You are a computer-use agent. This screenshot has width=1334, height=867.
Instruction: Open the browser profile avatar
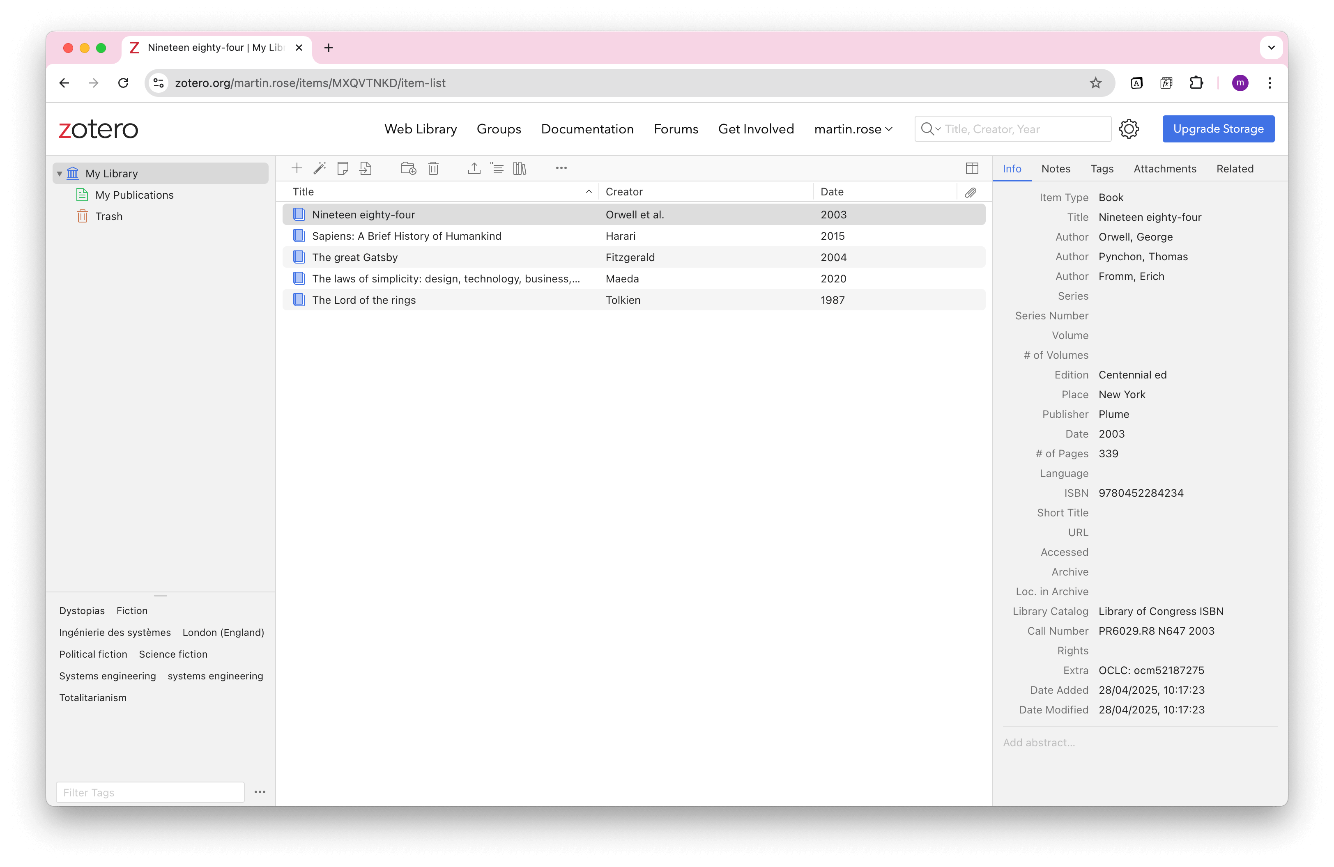(1240, 83)
